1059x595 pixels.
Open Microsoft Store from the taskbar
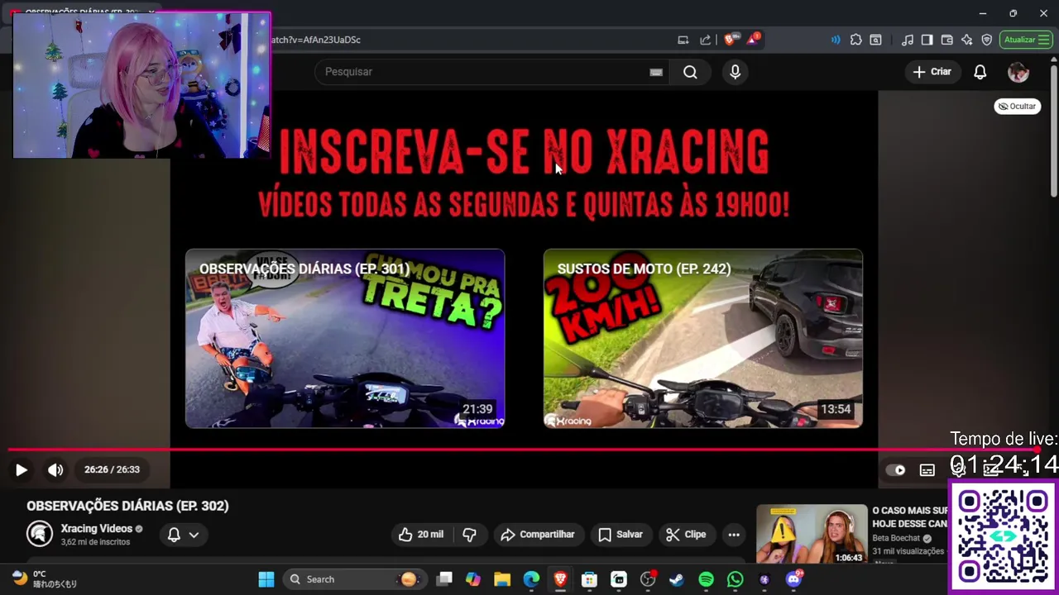tap(589, 579)
